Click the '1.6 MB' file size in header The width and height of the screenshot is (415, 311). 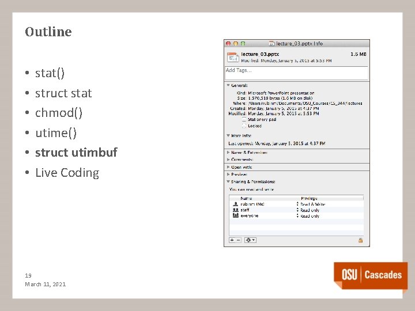tap(359, 54)
